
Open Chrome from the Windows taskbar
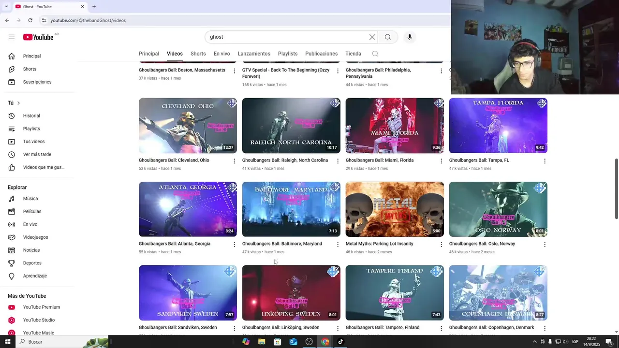coord(325,342)
